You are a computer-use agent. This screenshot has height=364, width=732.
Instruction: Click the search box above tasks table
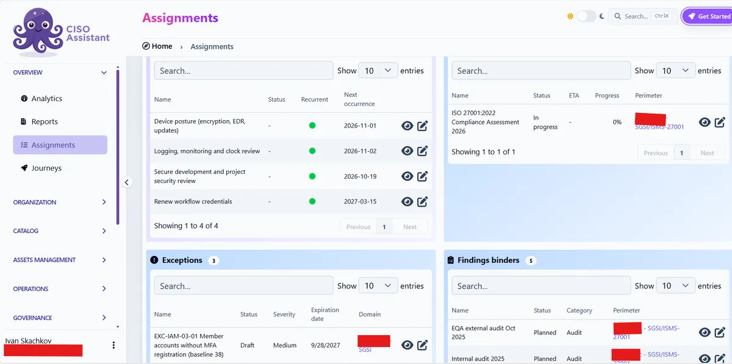(244, 71)
